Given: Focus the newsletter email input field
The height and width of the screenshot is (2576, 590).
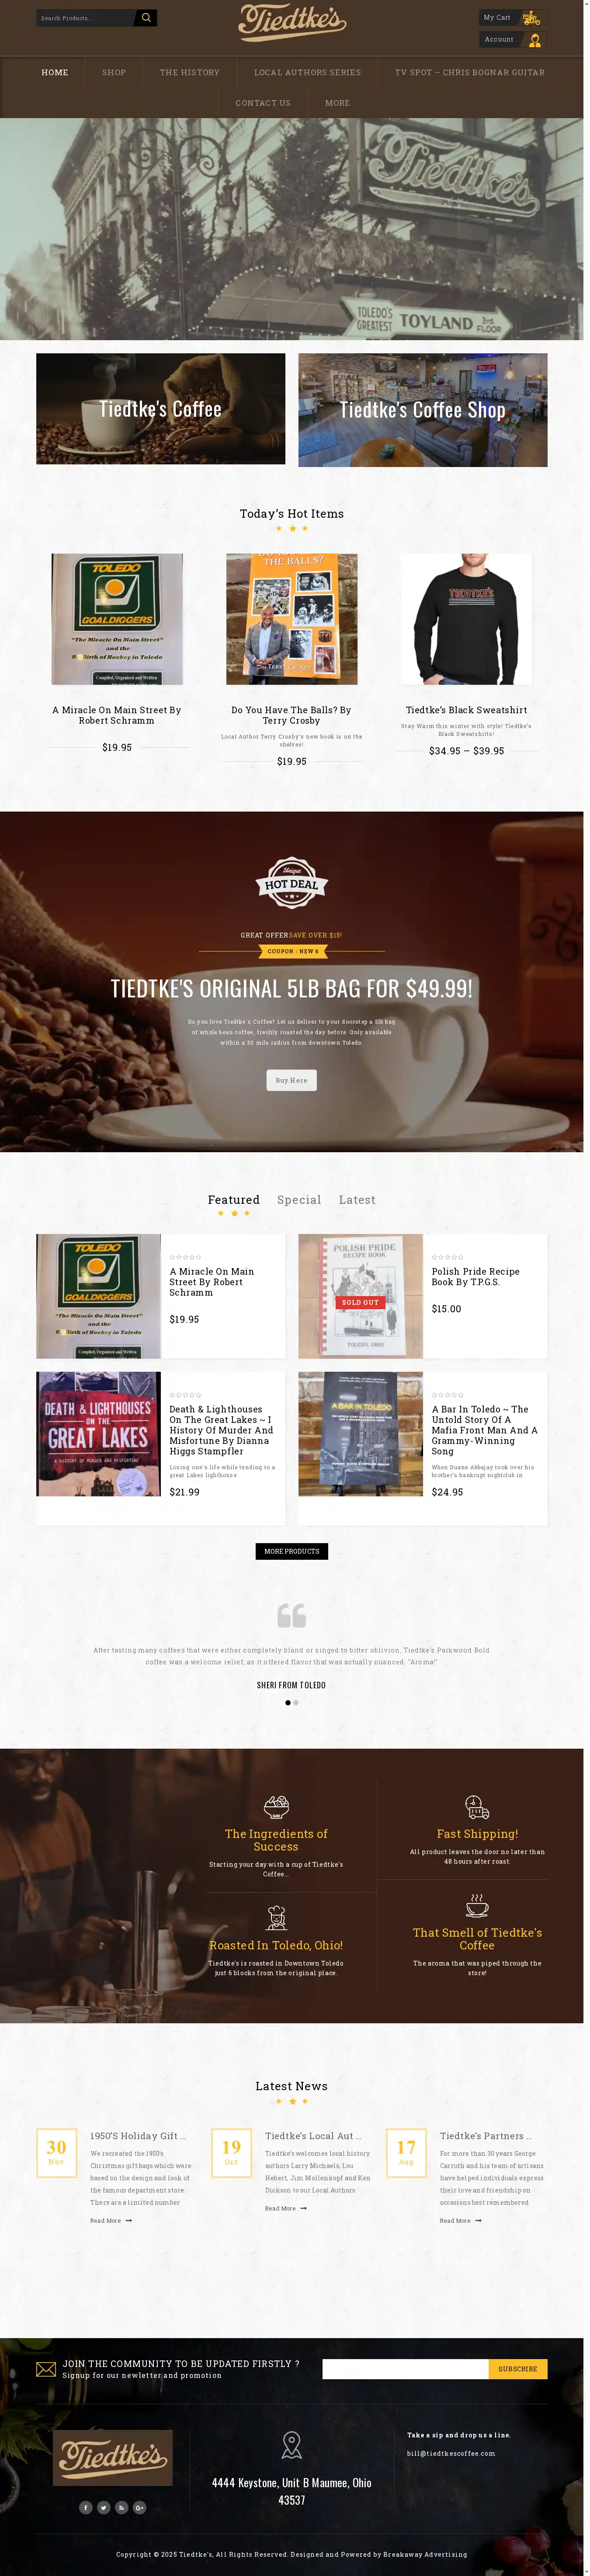Looking at the screenshot, I should (x=405, y=2369).
